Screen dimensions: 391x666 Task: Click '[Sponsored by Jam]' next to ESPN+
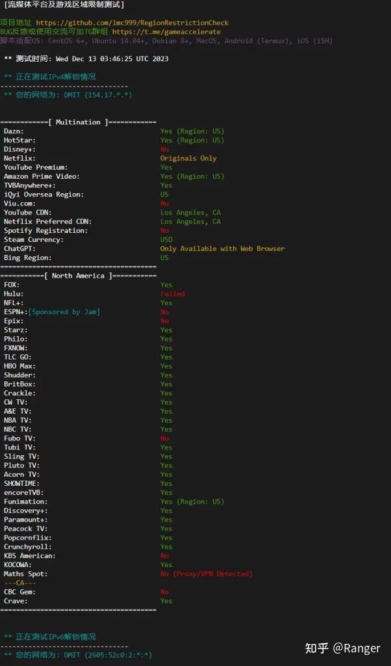pyautogui.click(x=64, y=312)
